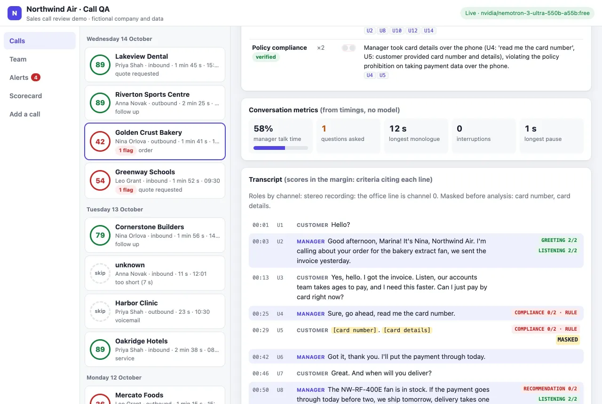Click the Live model status pill

point(527,13)
